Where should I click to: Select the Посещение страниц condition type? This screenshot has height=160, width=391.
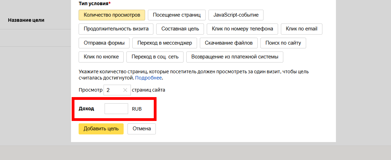click(177, 15)
